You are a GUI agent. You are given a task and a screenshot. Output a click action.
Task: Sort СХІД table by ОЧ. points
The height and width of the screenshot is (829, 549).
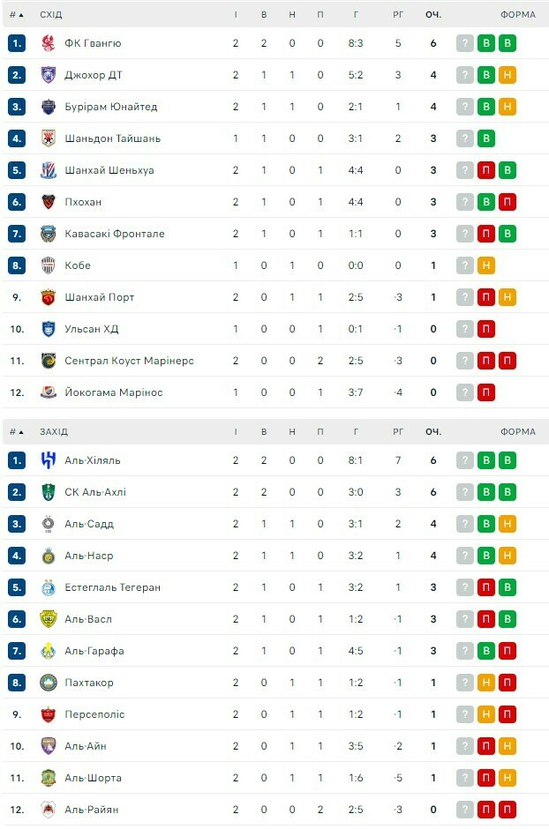(x=433, y=15)
